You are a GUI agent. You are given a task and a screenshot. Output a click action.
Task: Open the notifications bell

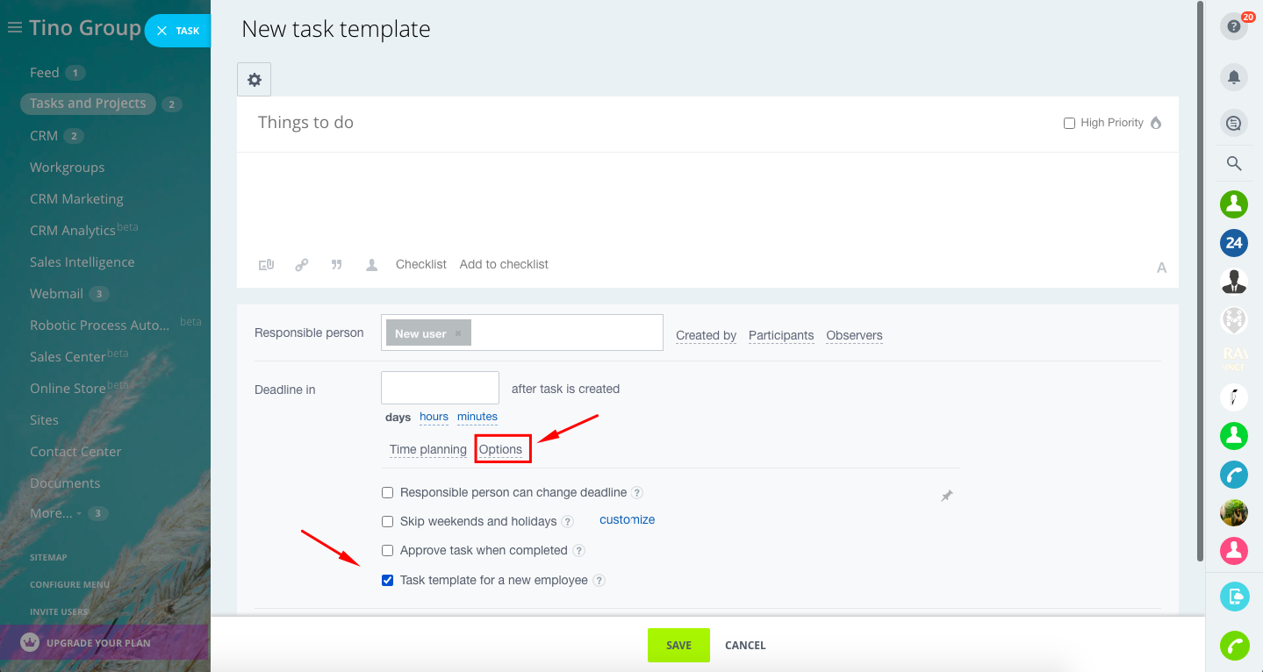[x=1234, y=77]
